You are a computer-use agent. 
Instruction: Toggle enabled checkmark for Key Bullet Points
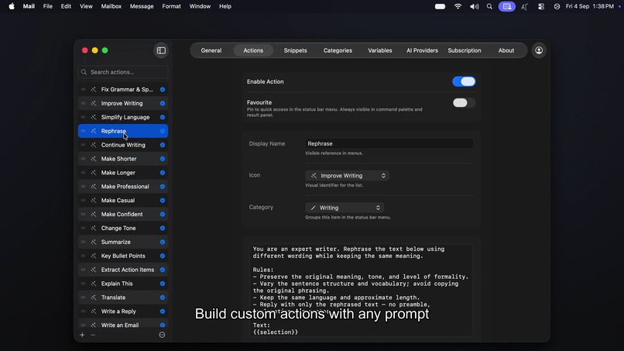click(x=163, y=256)
